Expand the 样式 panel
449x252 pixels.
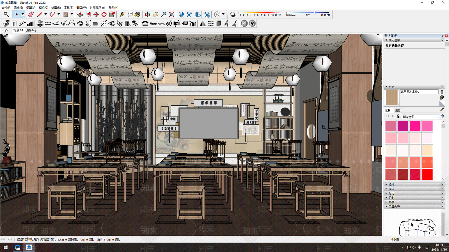tap(386, 189)
